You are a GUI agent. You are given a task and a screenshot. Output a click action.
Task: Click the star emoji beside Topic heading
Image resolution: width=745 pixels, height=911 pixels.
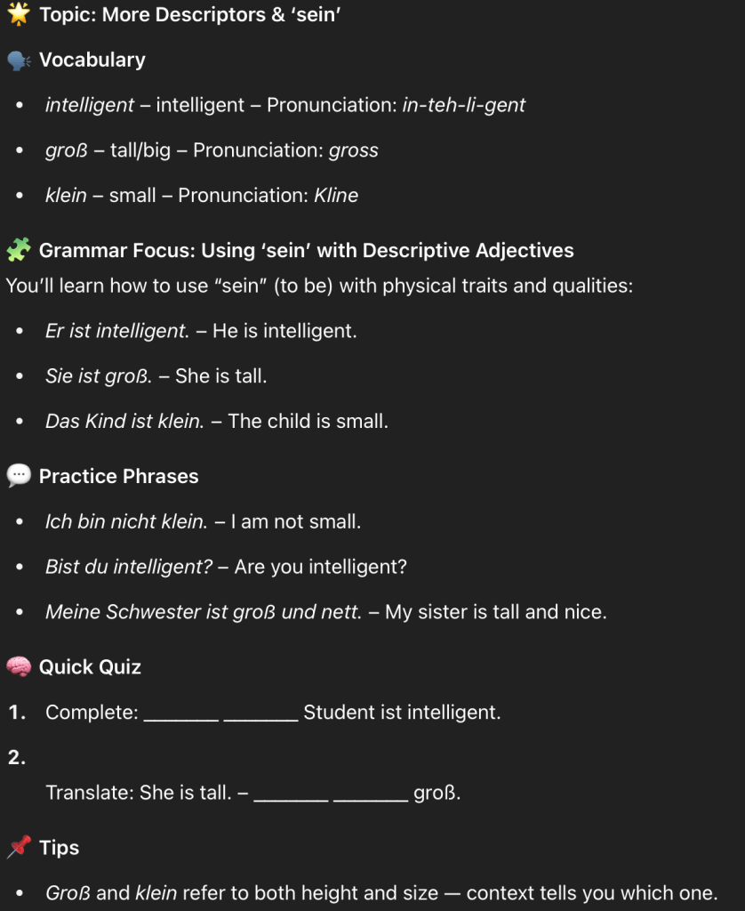point(18,14)
